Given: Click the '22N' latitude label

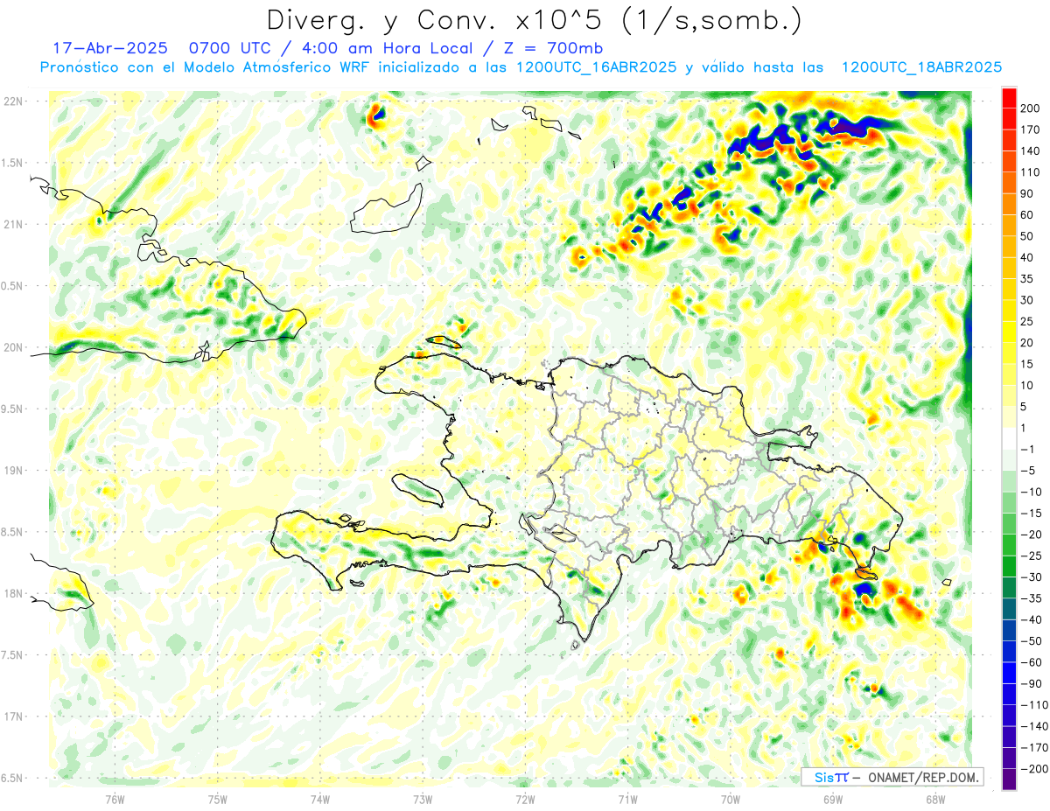Looking at the screenshot, I should tap(13, 101).
